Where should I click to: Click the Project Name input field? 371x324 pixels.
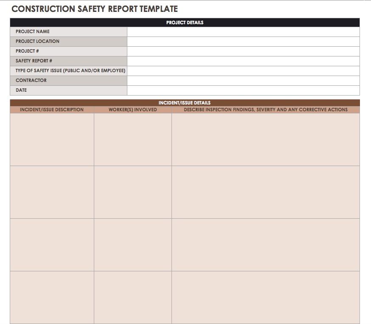point(243,32)
